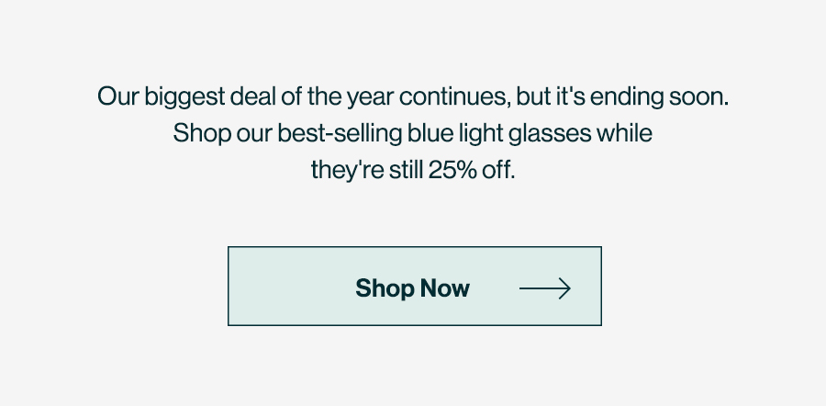Image resolution: width=826 pixels, height=406 pixels.
Task: Click the Shop Now button
Action: 415,286
